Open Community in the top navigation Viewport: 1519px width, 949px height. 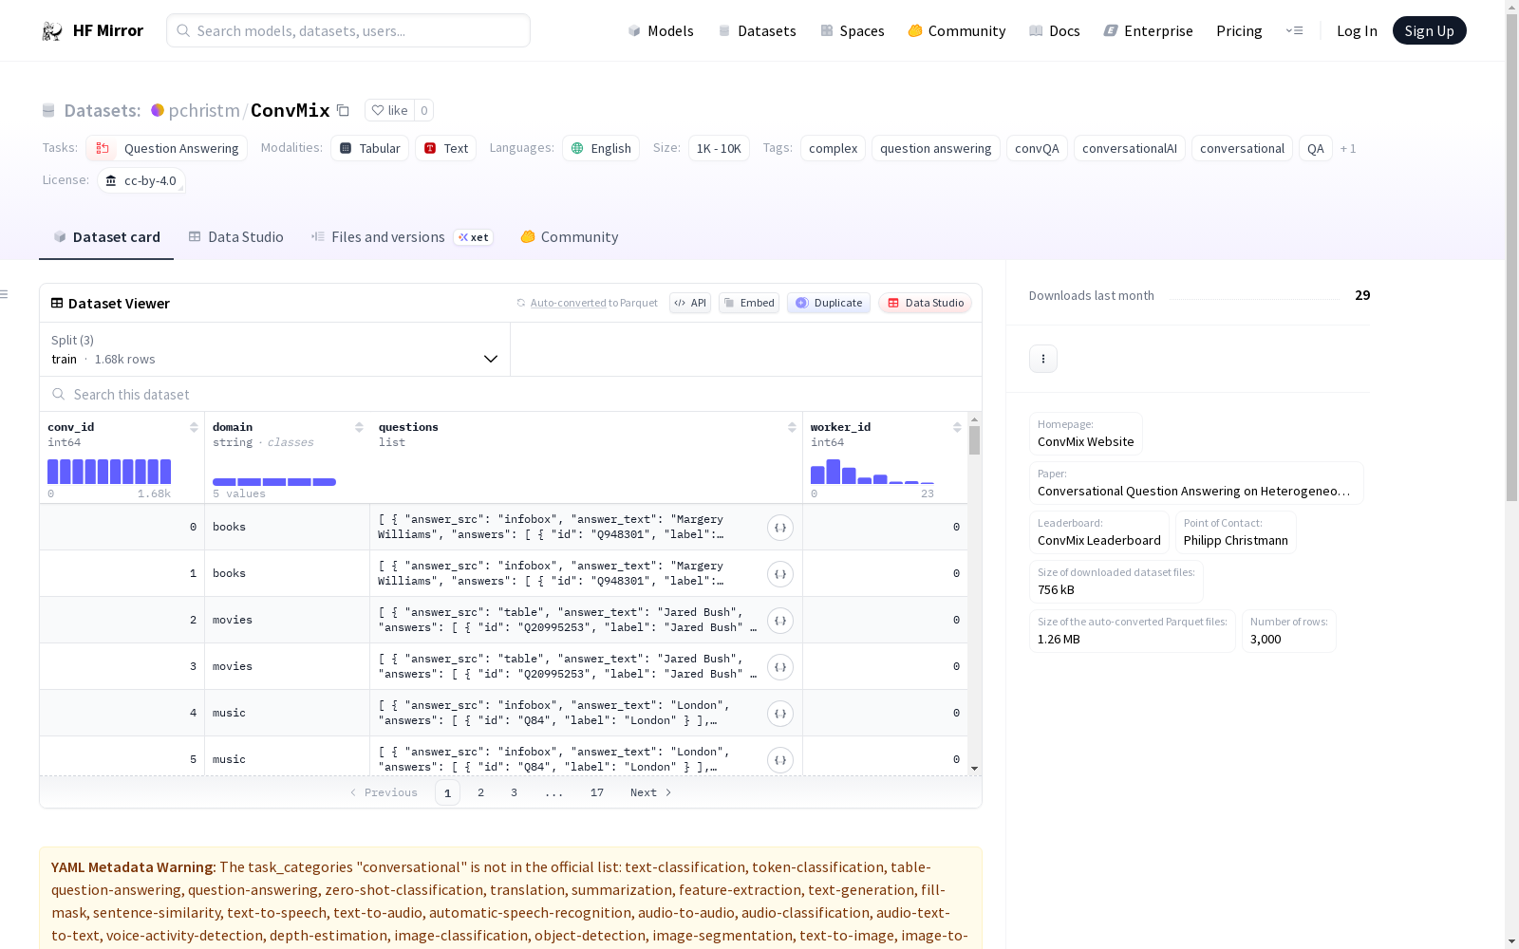click(x=957, y=31)
